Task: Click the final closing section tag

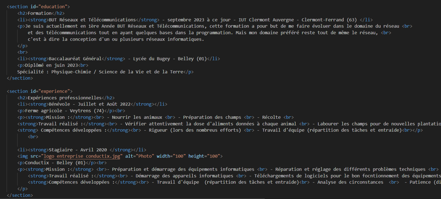Action: pyautogui.click(x=20, y=195)
